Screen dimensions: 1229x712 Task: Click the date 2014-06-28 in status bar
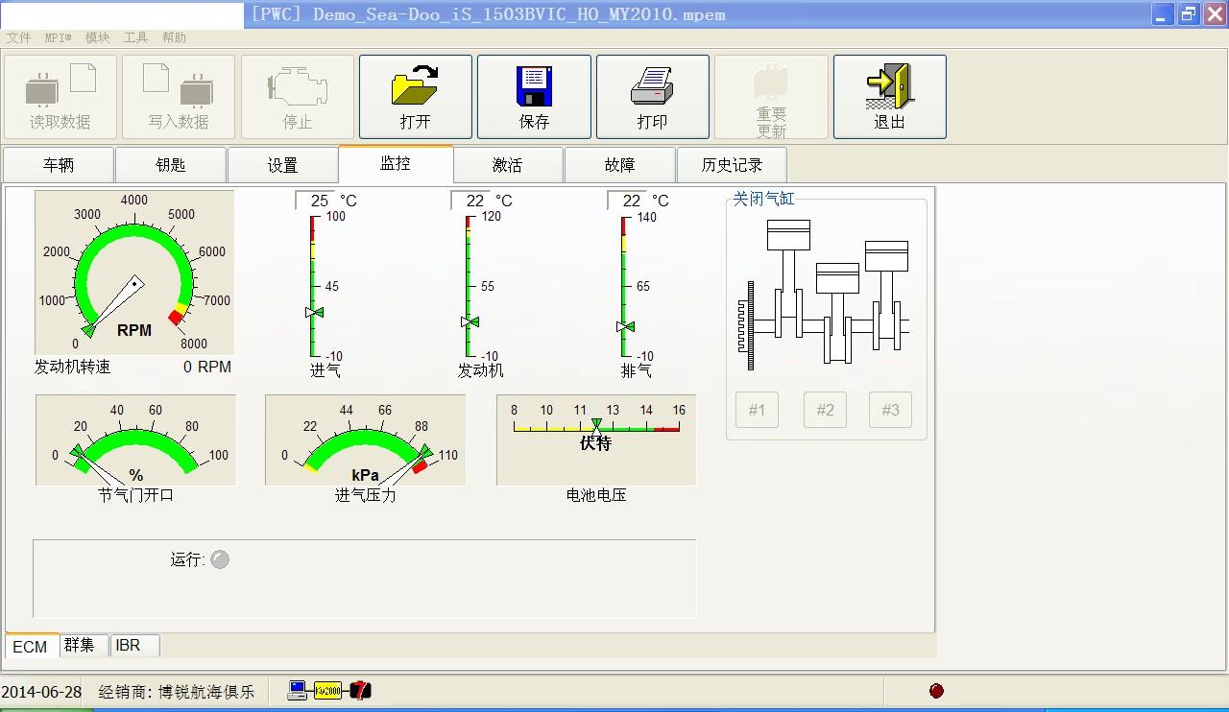click(41, 691)
